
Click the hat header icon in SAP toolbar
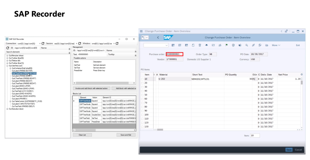pyautogui.click(x=206, y=45)
